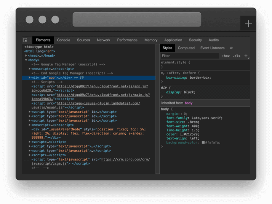The image size is (272, 204).
Task: Open the Application tab
Action: pyautogui.click(x=173, y=40)
